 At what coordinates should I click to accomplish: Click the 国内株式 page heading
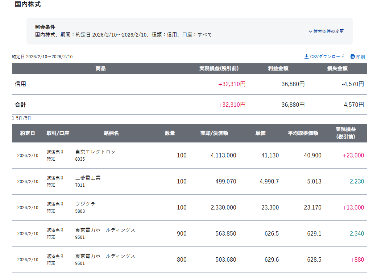coord(28,5)
